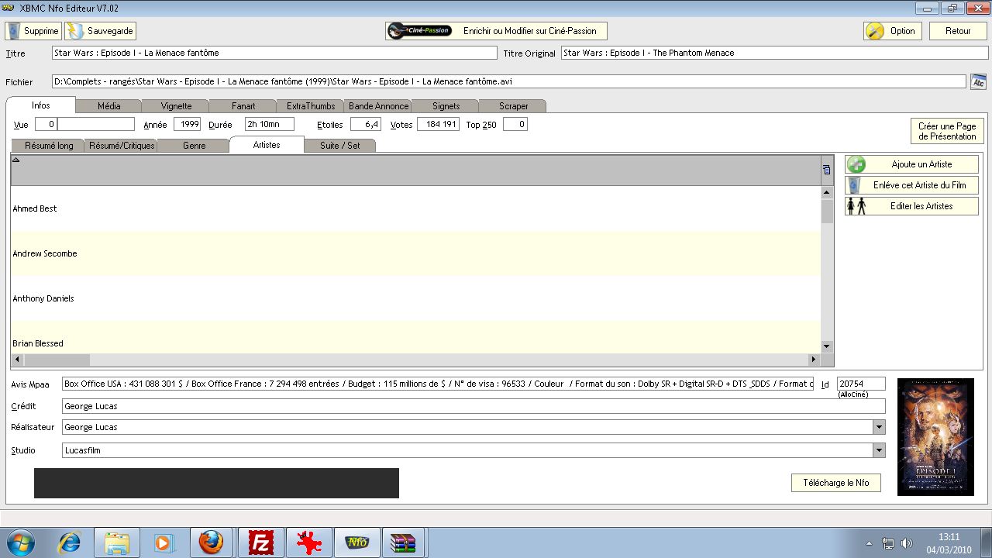Viewport: 992px width, 558px height.
Task: Click the Titre input field
Action: tap(274, 53)
